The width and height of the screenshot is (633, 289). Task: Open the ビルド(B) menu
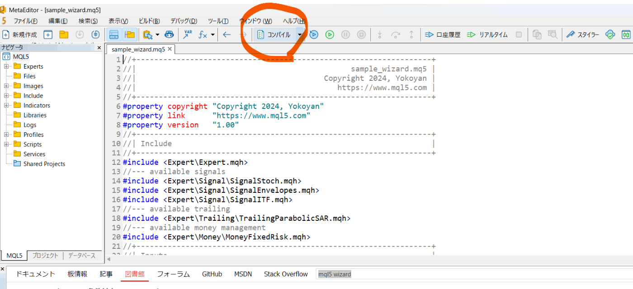click(149, 21)
